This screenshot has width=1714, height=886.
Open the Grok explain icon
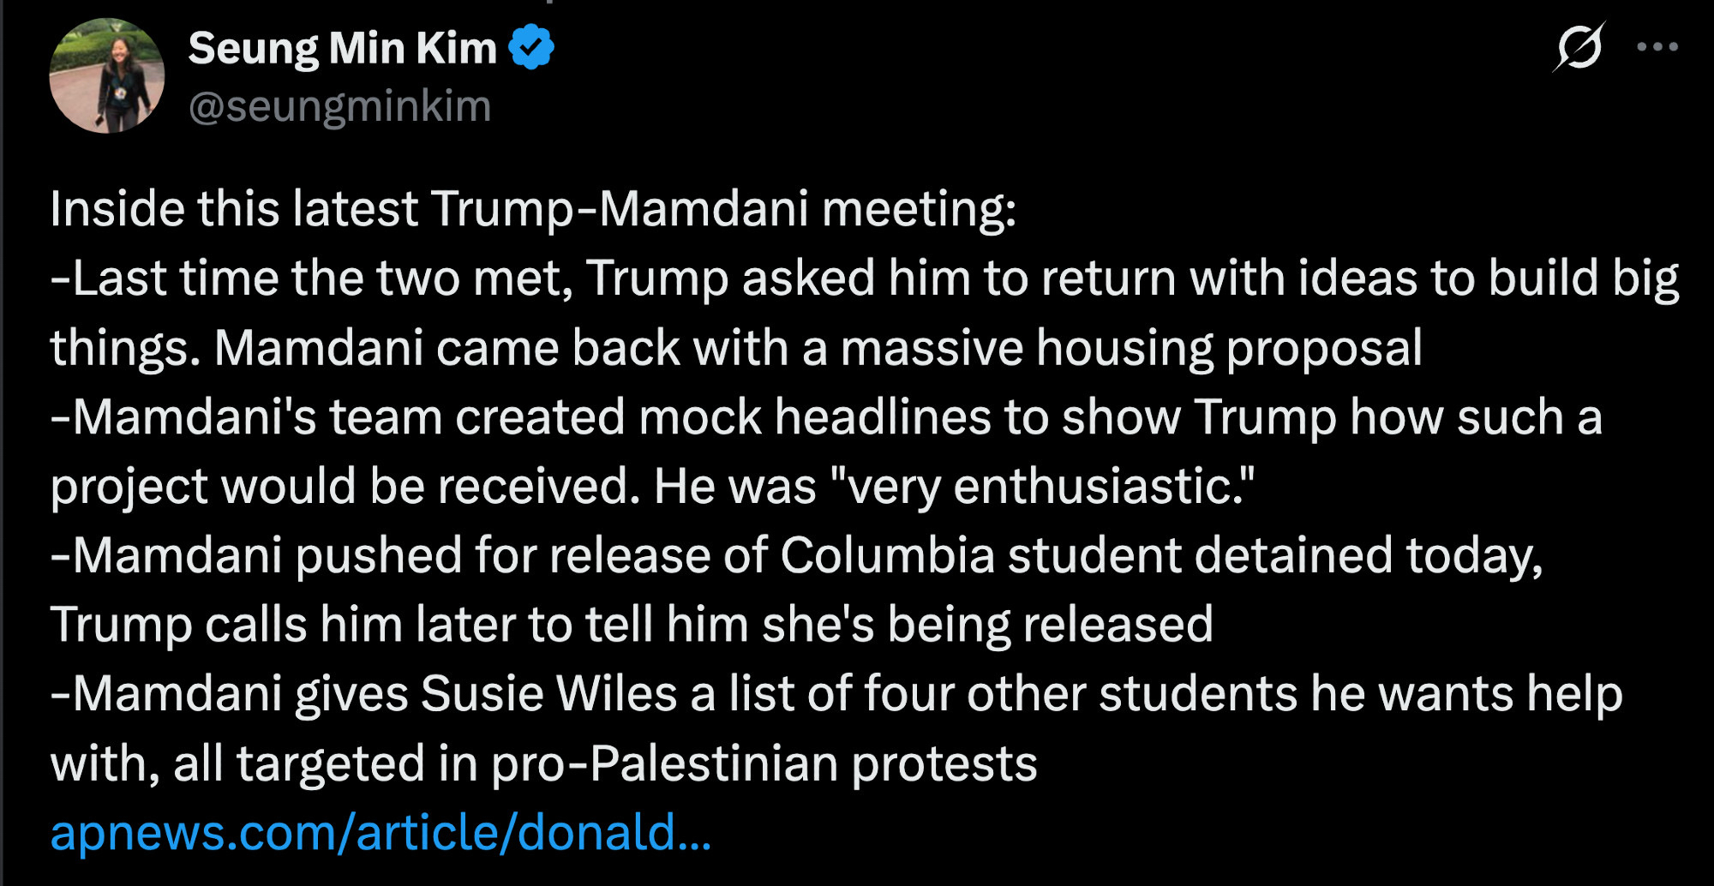1579,47
